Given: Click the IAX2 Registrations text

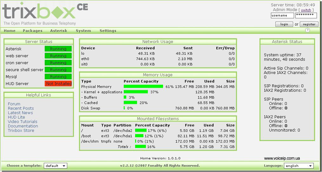Looking at the screenshot, I should point(285,90).
